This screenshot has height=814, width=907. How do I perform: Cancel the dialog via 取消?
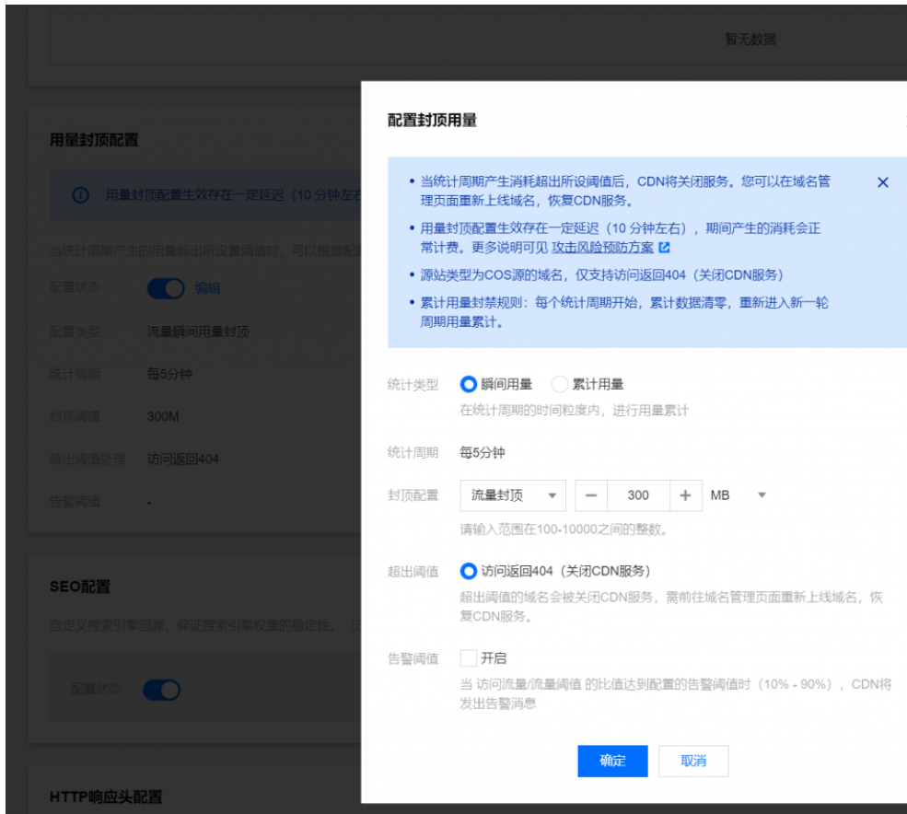click(693, 761)
